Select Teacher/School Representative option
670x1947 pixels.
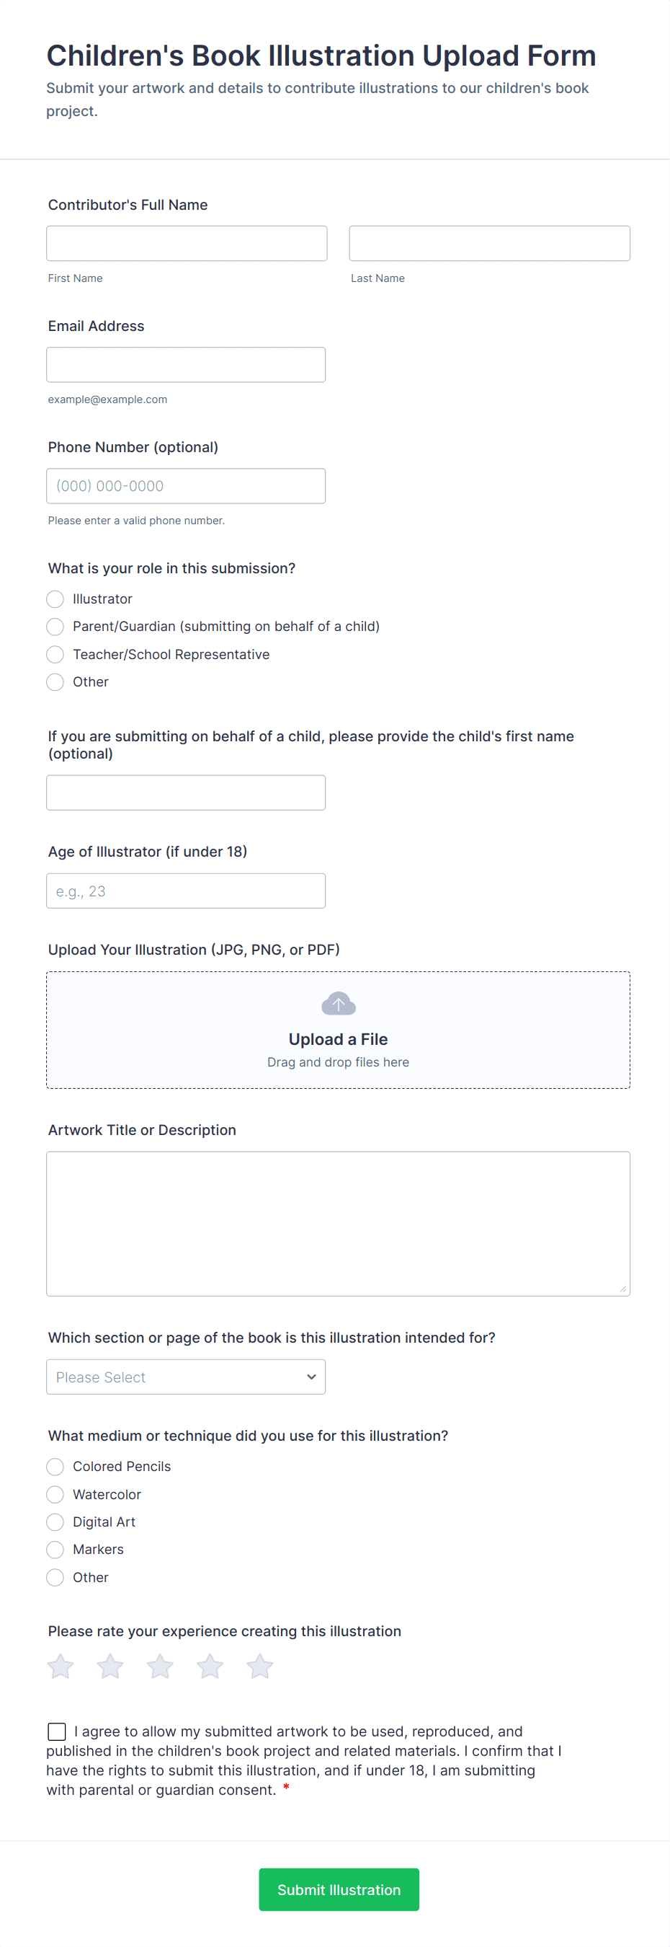point(55,654)
